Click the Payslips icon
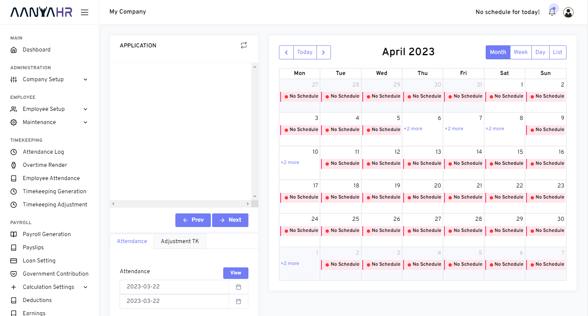Viewport: 588px width, 316px height. [13, 247]
